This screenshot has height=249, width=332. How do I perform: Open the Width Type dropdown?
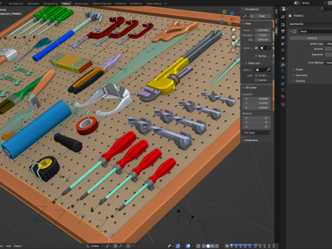(x=329, y=44)
